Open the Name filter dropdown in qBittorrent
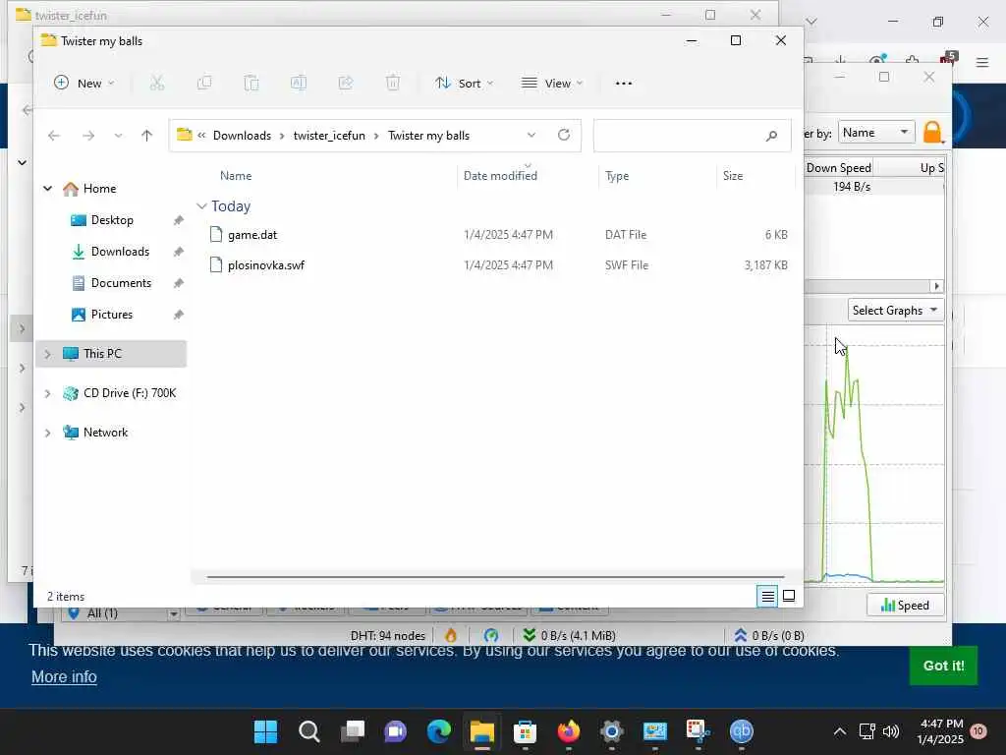This screenshot has width=1006, height=755. point(875,133)
